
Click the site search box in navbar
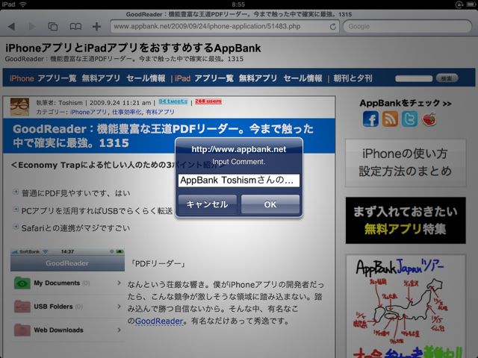(414, 78)
